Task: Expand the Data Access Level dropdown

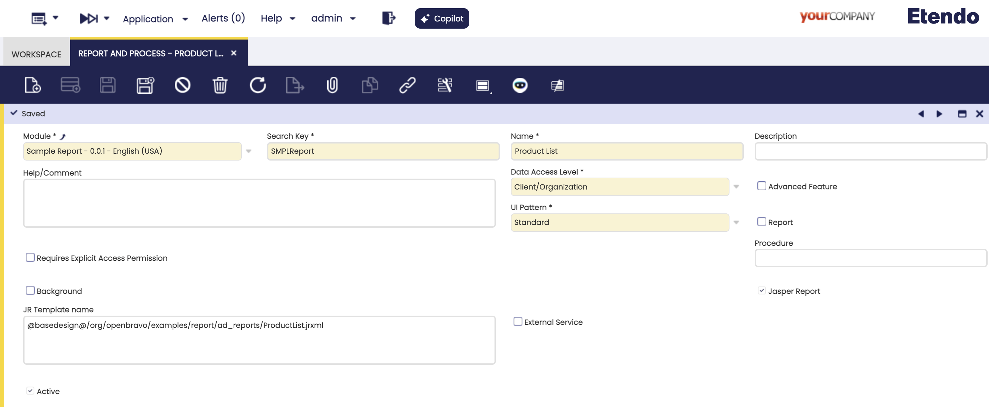Action: click(x=736, y=187)
